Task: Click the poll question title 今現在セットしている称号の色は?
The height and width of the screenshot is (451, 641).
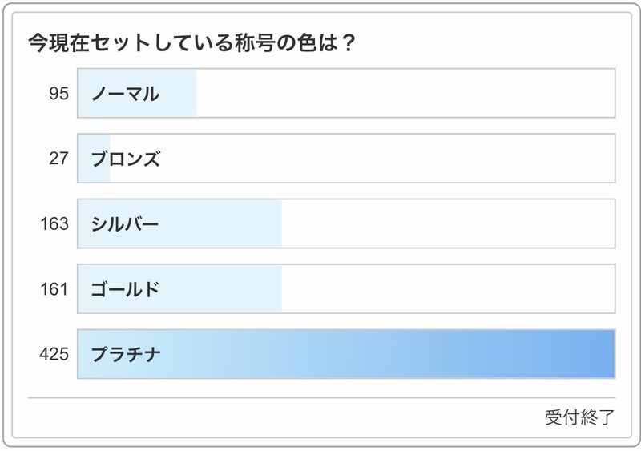Action: 191,42
